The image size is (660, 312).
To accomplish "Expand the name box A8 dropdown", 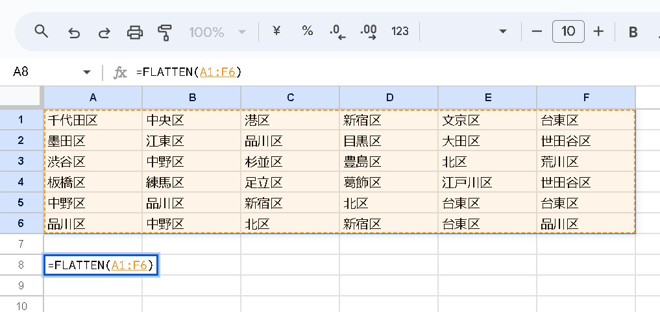I will click(87, 72).
